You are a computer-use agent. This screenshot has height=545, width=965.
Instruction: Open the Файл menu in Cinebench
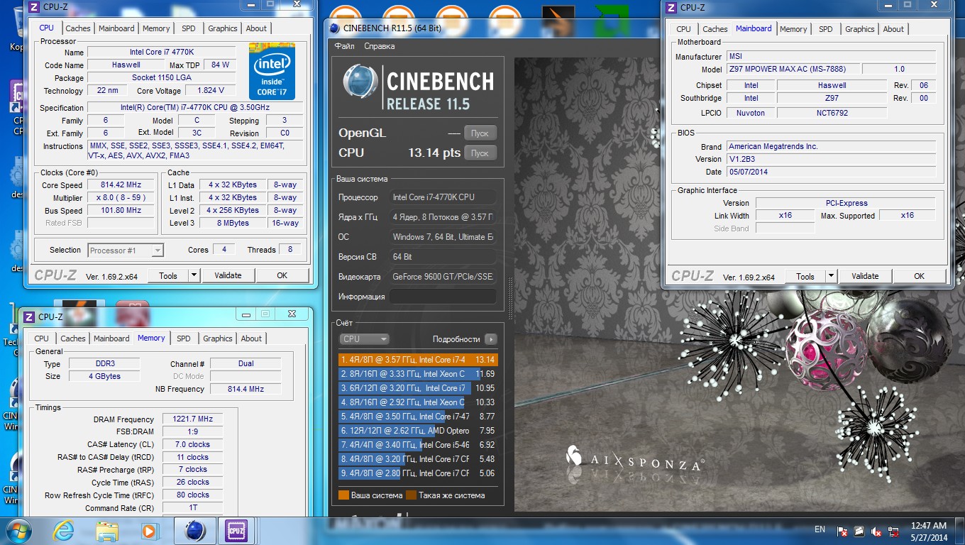(x=345, y=46)
